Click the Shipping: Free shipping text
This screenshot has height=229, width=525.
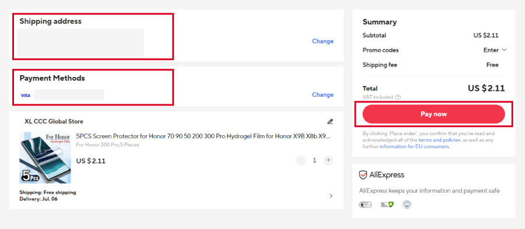pyautogui.click(x=48, y=192)
